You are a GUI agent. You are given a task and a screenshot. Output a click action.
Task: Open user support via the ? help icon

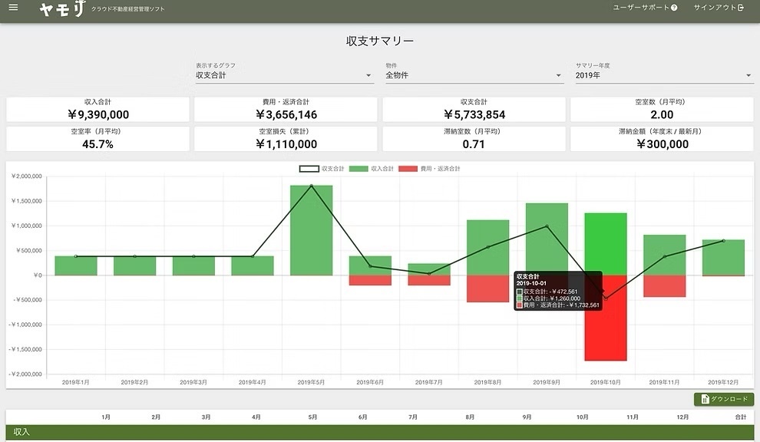(x=673, y=9)
